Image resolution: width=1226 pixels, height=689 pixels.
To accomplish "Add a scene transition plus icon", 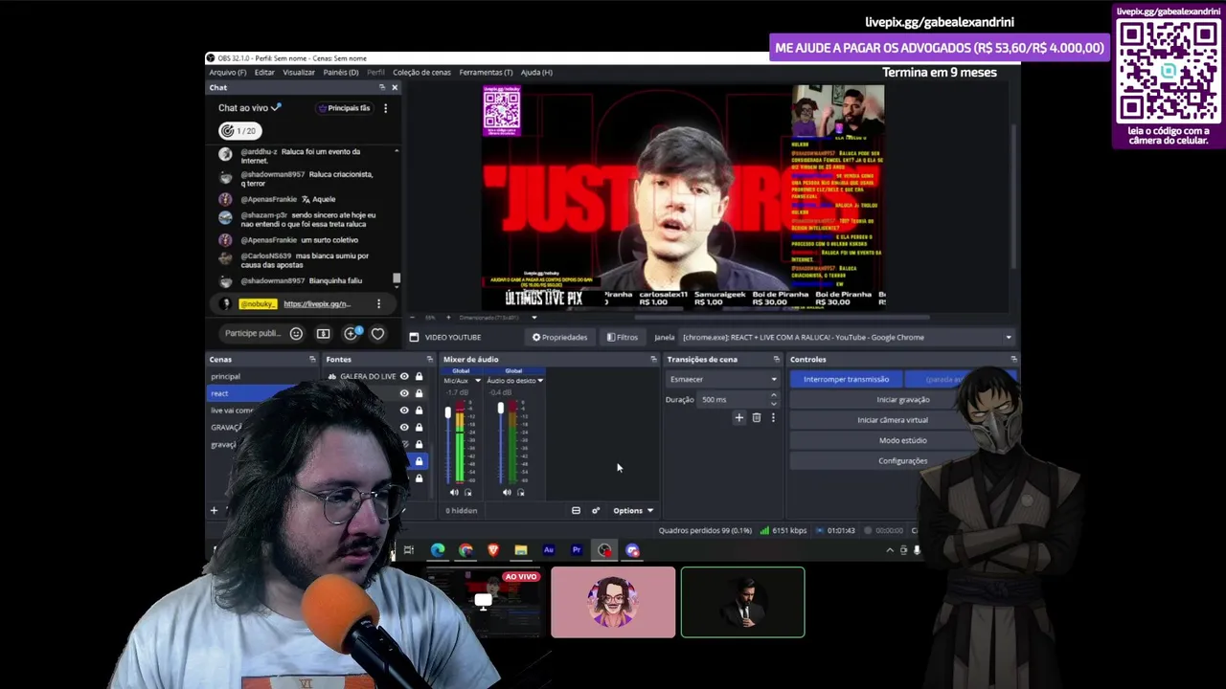I will 738,417.
